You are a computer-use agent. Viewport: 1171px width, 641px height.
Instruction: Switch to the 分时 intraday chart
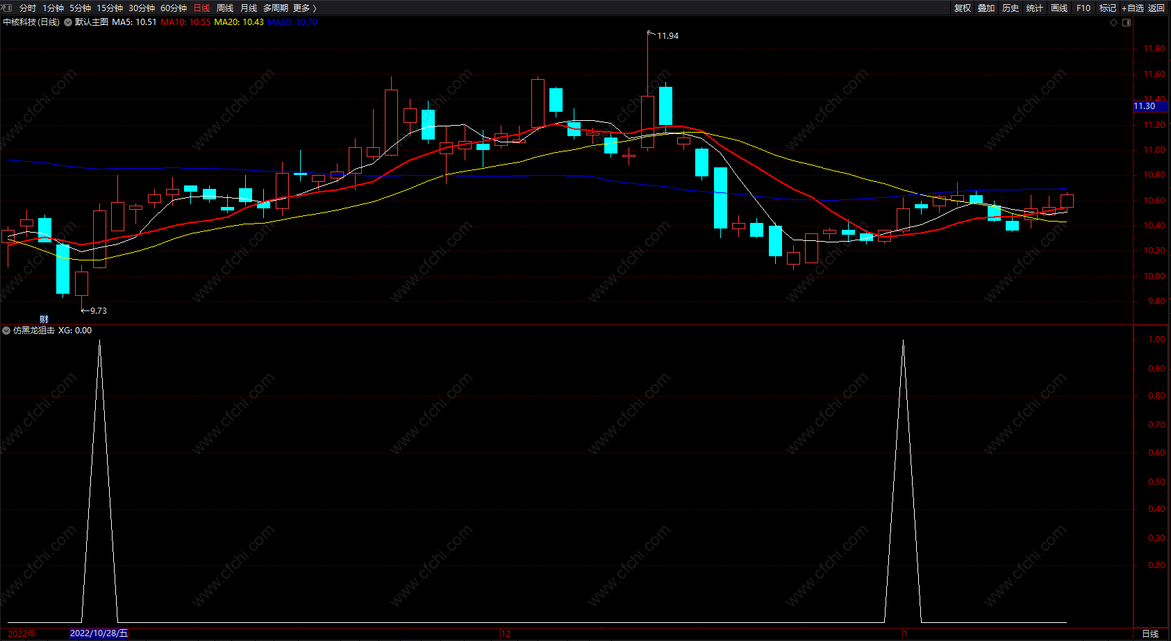point(28,8)
